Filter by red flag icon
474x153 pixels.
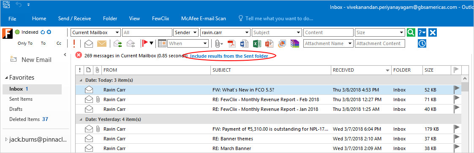(145, 43)
